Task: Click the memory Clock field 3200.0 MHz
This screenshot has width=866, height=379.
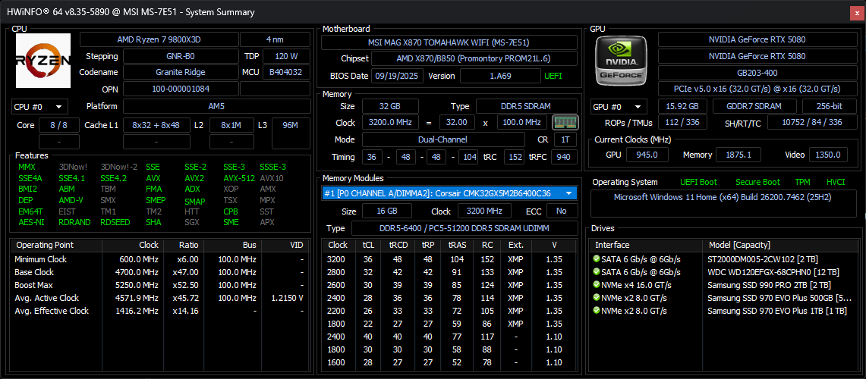Action: tap(390, 123)
